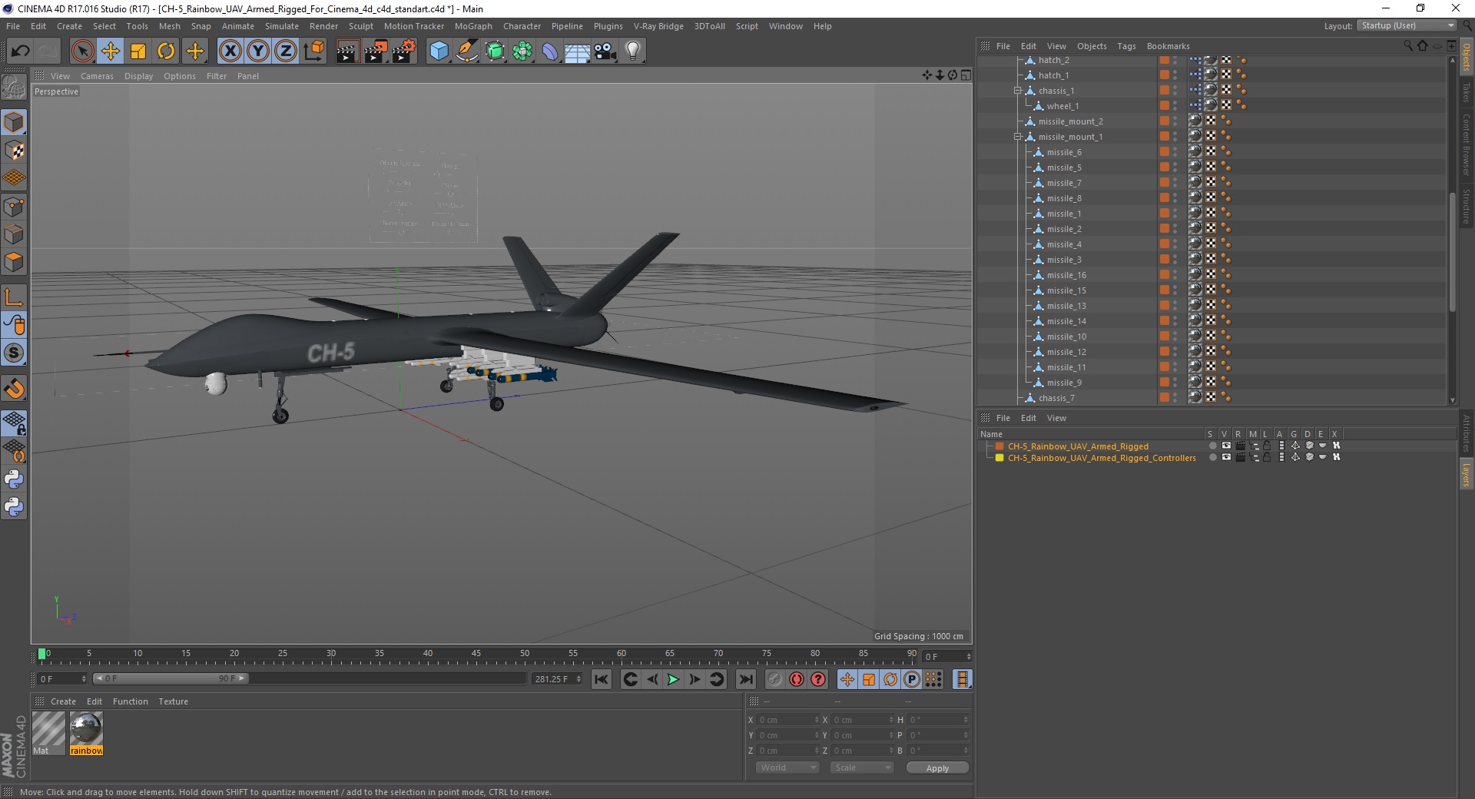Image resolution: width=1475 pixels, height=799 pixels.
Task: Select CH-5_Rainbow_UAV_Armed_Rigged_Controllers layer
Action: [x=1102, y=458]
